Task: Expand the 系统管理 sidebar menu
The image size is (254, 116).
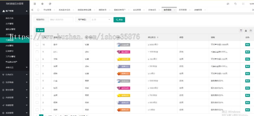Action: click(15, 113)
